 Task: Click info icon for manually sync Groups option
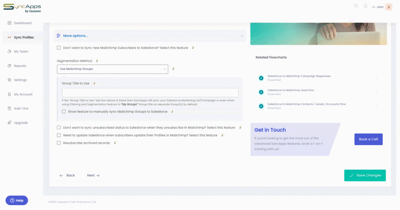click(x=172, y=112)
